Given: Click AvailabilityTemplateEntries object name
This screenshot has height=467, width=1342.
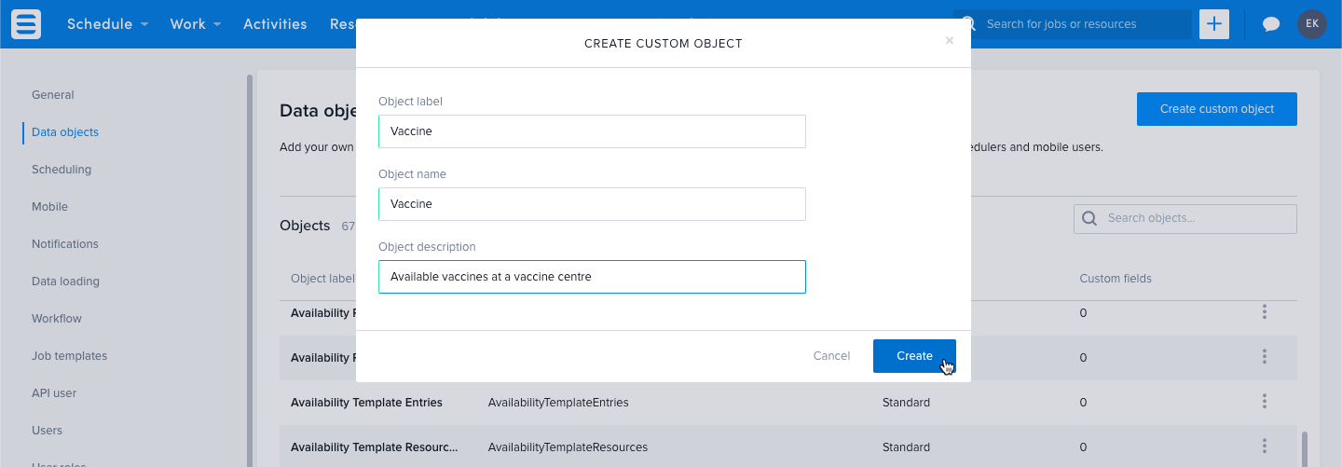Looking at the screenshot, I should coord(558,403).
